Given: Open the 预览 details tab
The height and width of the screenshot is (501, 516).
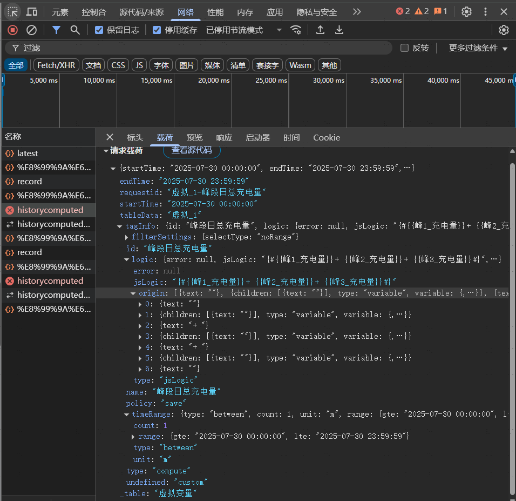Looking at the screenshot, I should coord(194,137).
